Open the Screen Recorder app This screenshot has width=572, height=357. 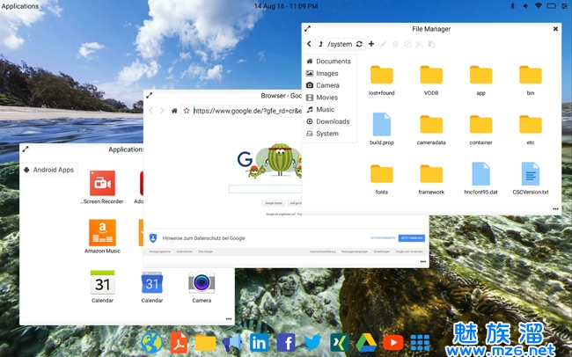[103, 185]
